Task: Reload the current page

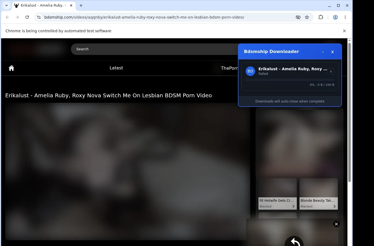Action: pos(27,17)
